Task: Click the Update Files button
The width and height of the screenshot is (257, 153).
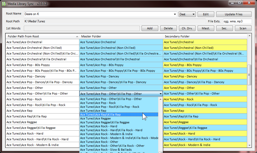Action: click(x=234, y=14)
